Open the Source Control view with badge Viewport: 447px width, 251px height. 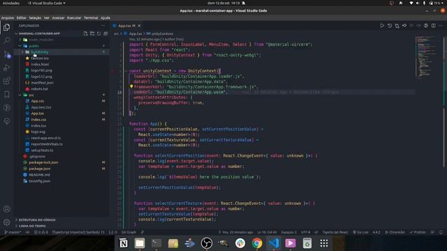pos(6,54)
